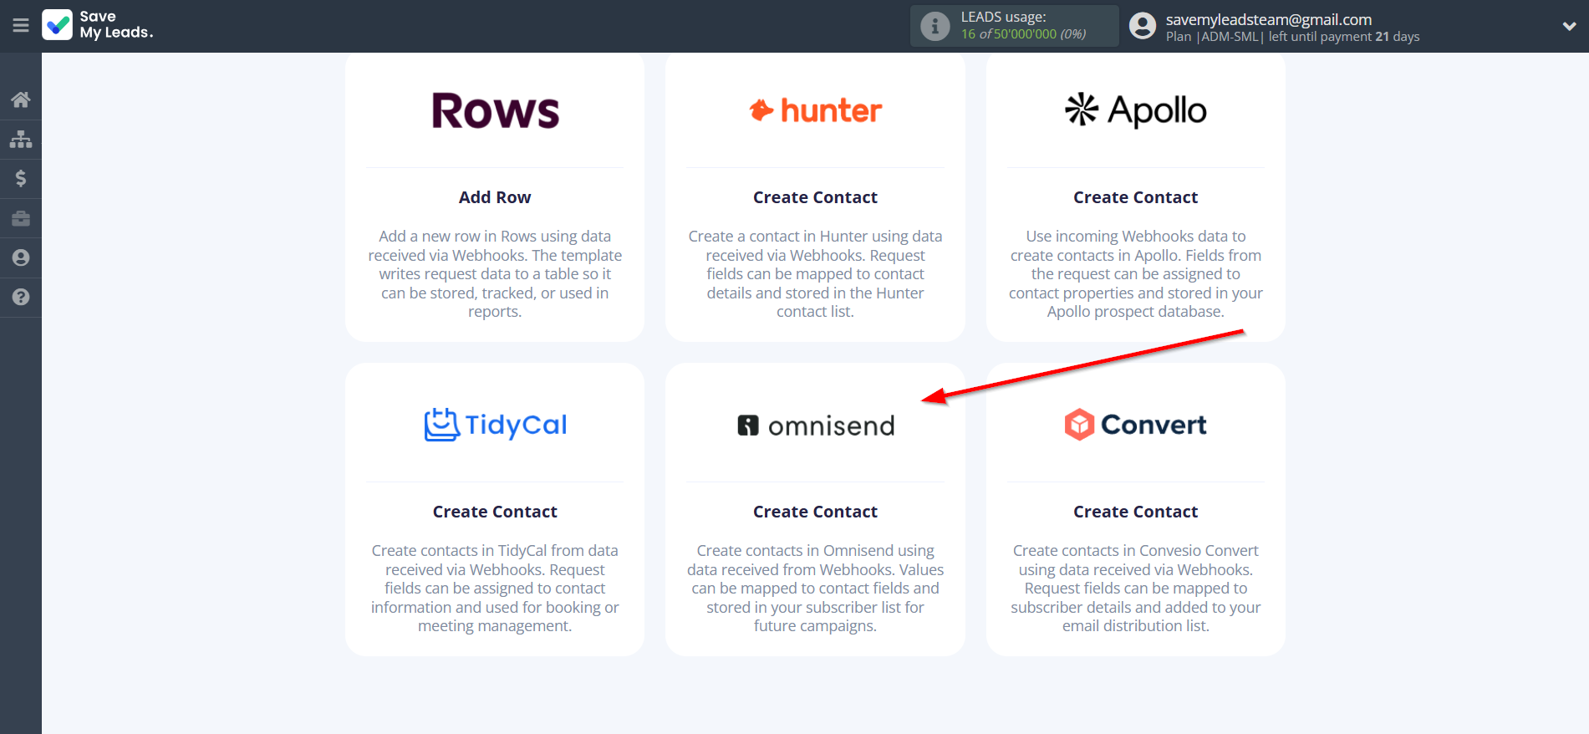Go to Home via sidebar house icon
Image resolution: width=1589 pixels, height=734 pixels.
pyautogui.click(x=21, y=99)
